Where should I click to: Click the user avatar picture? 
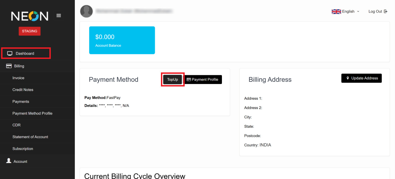[x=86, y=11]
